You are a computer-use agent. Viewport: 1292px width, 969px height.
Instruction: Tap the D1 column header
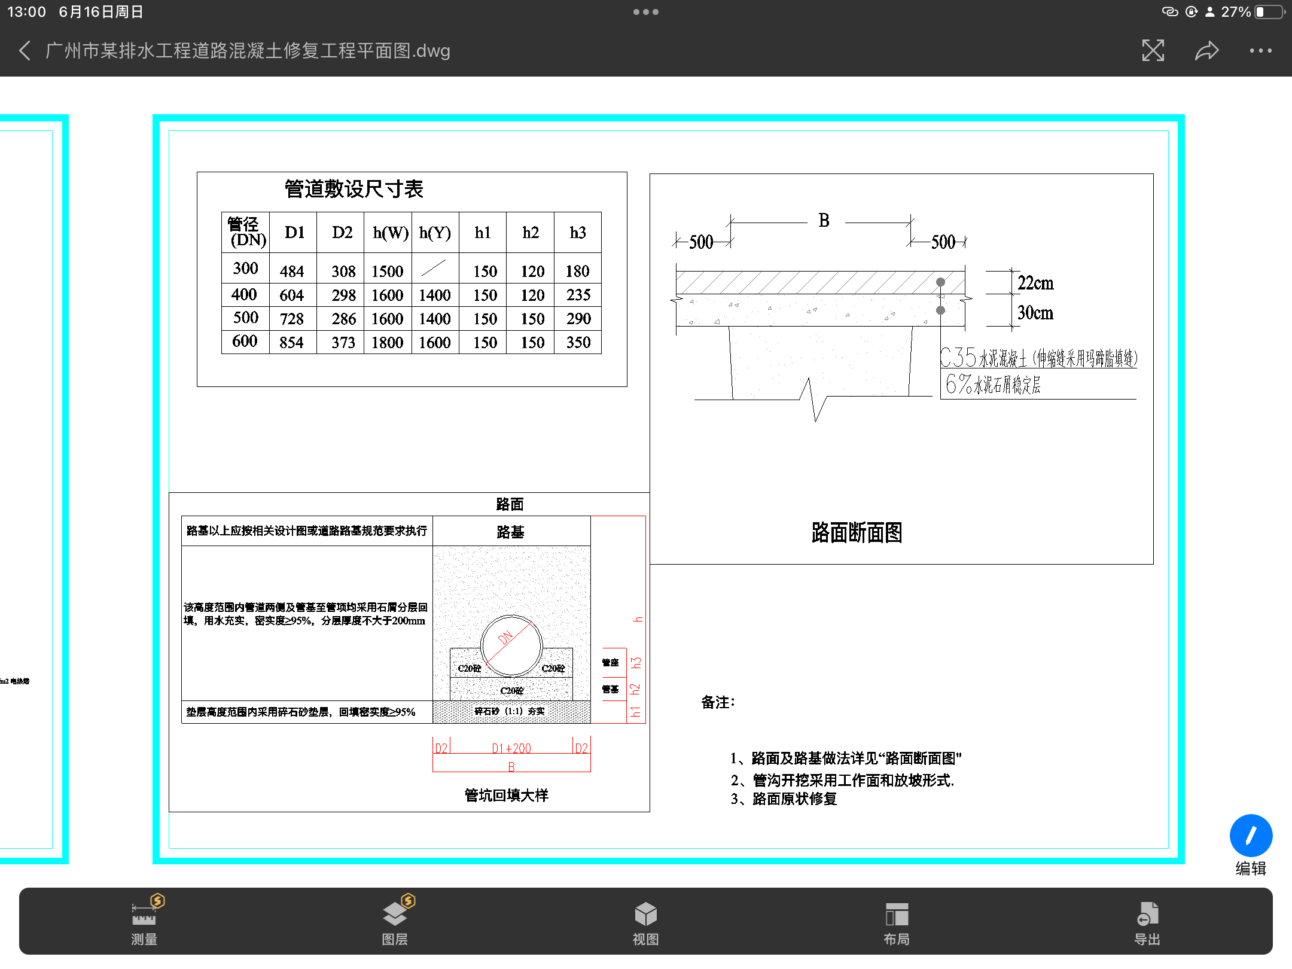point(294,232)
